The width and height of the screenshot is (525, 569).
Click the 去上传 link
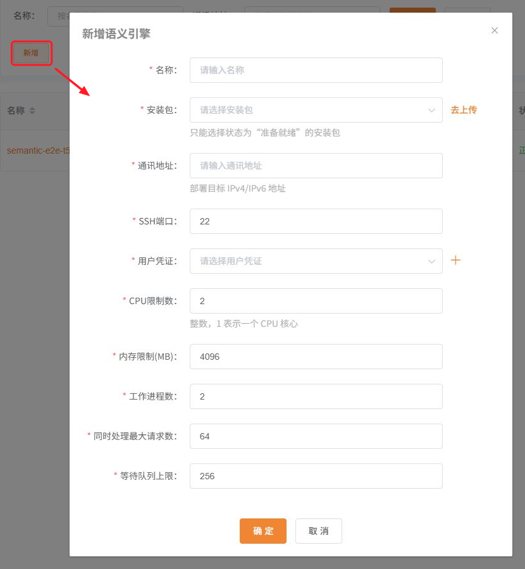(x=464, y=110)
